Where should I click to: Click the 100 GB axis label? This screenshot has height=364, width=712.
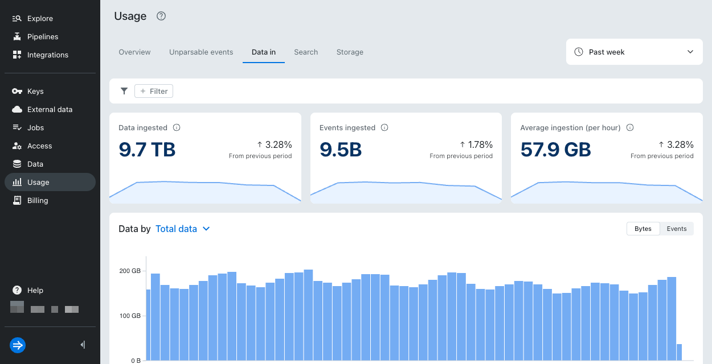click(130, 316)
